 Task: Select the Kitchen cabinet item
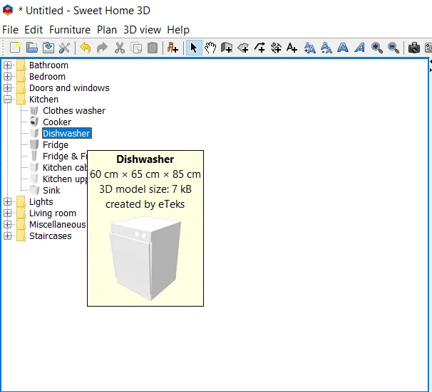click(x=65, y=168)
